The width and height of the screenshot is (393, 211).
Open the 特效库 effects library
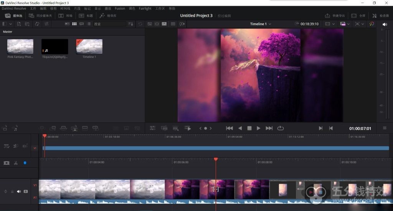[x=108, y=15]
